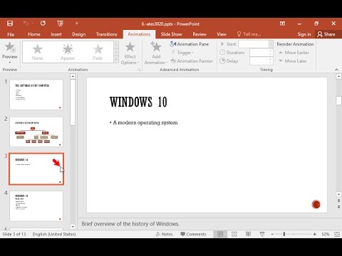
Task: Click Move Earlier button
Action: click(294, 53)
